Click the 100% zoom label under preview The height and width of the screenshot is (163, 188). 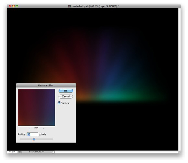pos(36,128)
